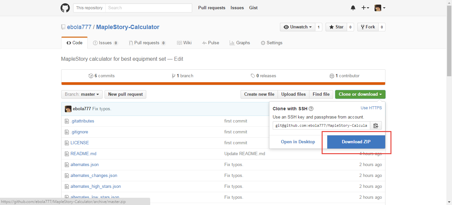
Task: Copy clone URL with clipboard icon
Action: pos(376,126)
